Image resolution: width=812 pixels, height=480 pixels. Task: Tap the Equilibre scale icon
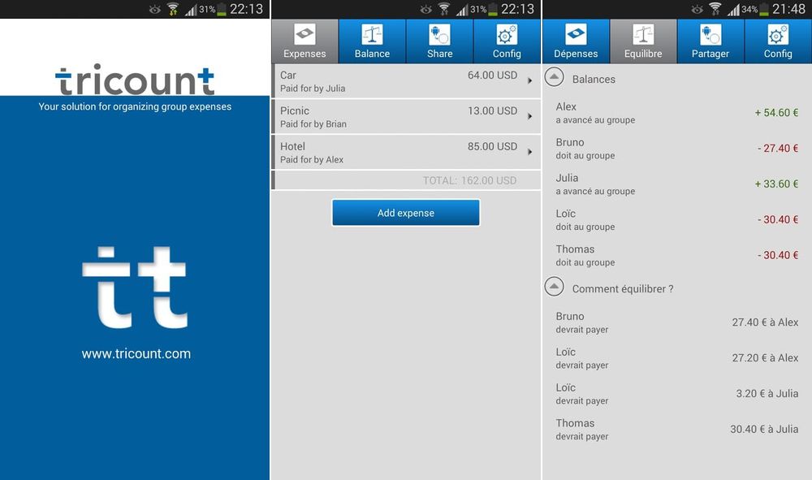tap(643, 35)
